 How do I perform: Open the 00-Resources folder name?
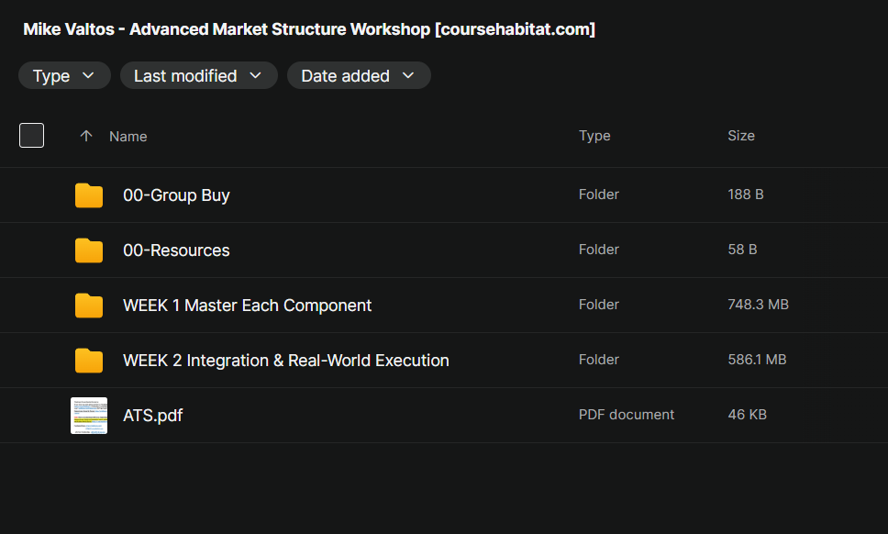pos(177,250)
